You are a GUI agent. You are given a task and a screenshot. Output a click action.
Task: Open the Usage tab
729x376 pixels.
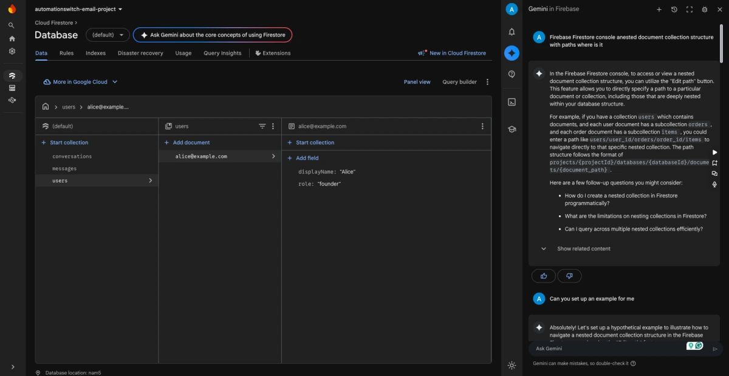pyautogui.click(x=183, y=53)
